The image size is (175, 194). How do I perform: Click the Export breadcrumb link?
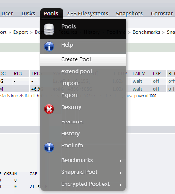click(21, 32)
